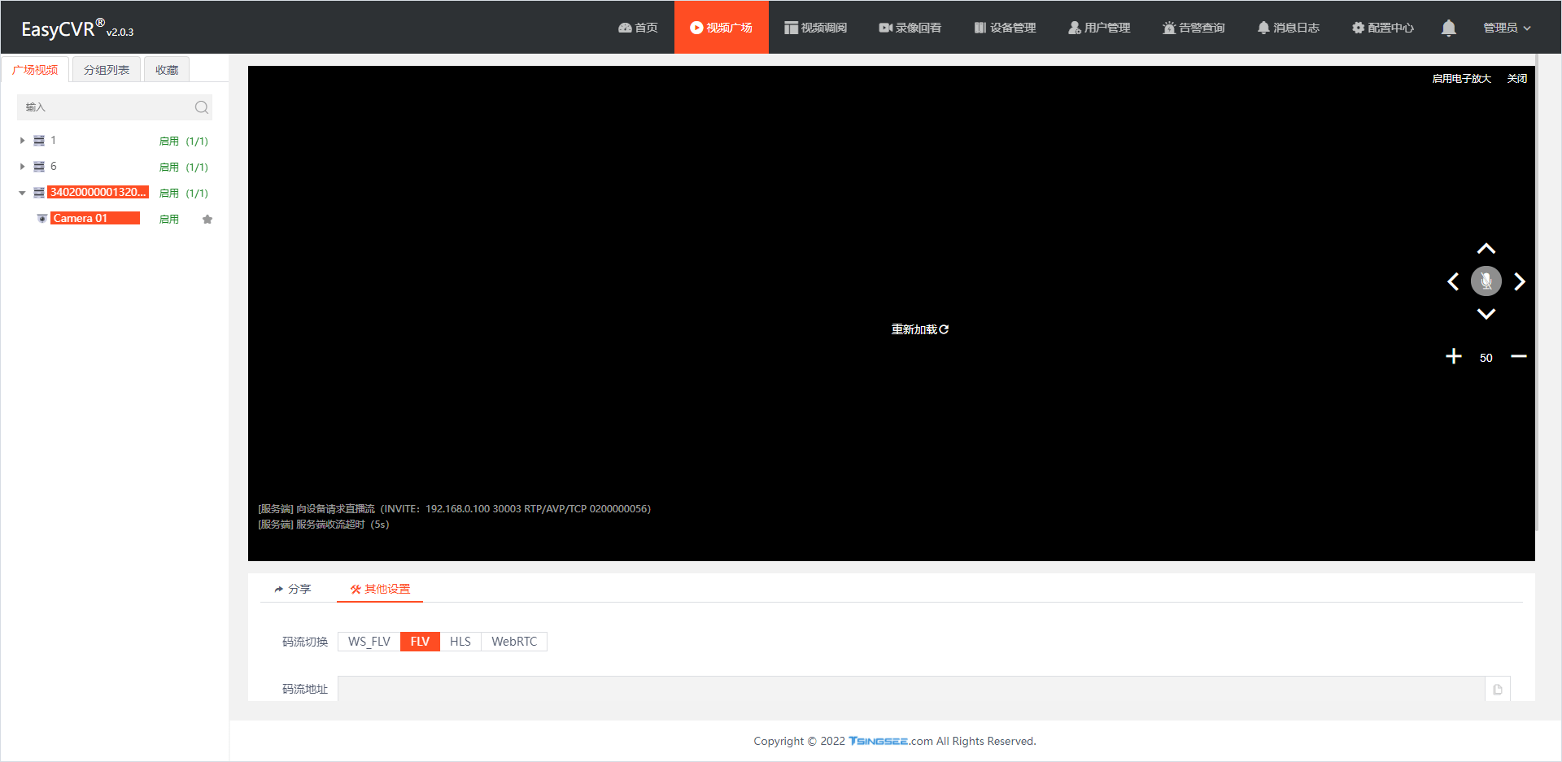Tilt camera down with PTZ down arrow
Screen dimensions: 1562x762
click(x=1486, y=314)
